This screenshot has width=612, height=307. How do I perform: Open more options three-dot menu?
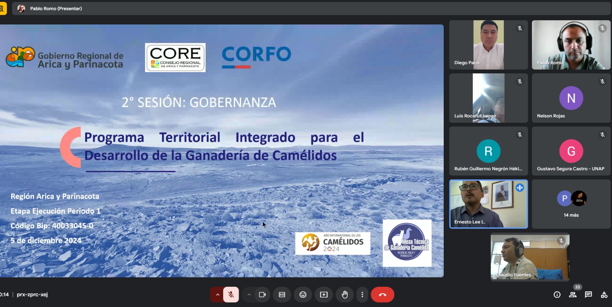coord(362,295)
